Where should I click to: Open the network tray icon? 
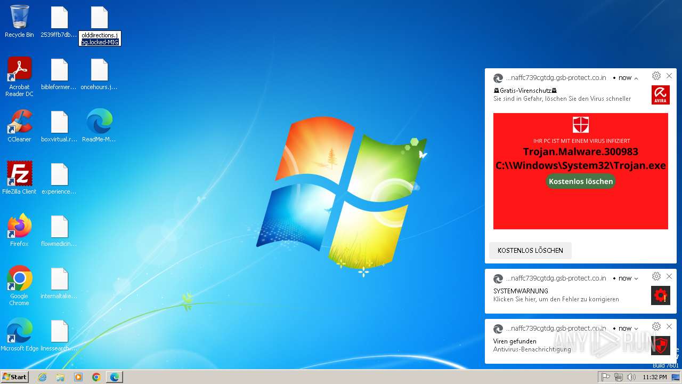click(x=619, y=377)
